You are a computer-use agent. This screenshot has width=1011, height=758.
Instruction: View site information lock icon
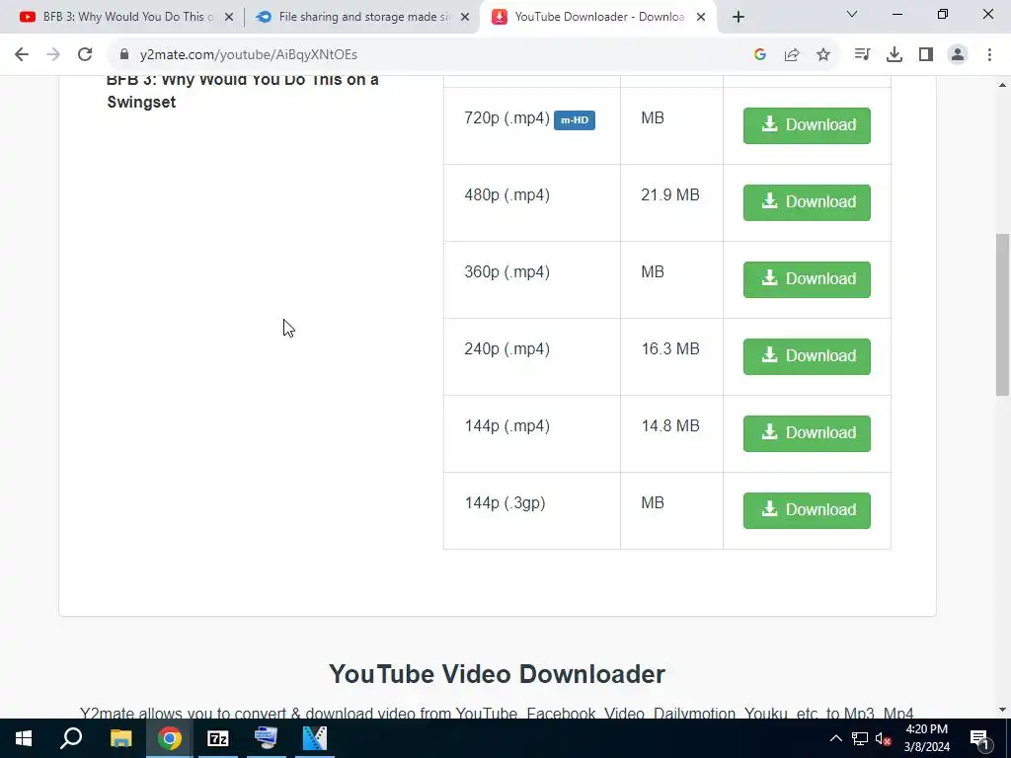124,55
